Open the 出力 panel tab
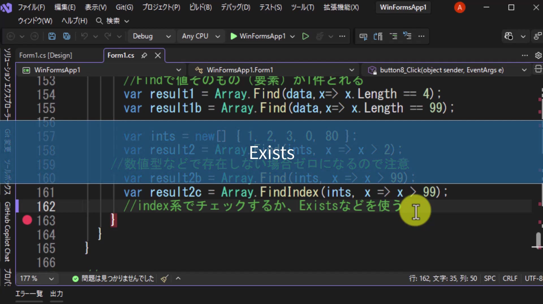The image size is (543, 304). coord(57,294)
